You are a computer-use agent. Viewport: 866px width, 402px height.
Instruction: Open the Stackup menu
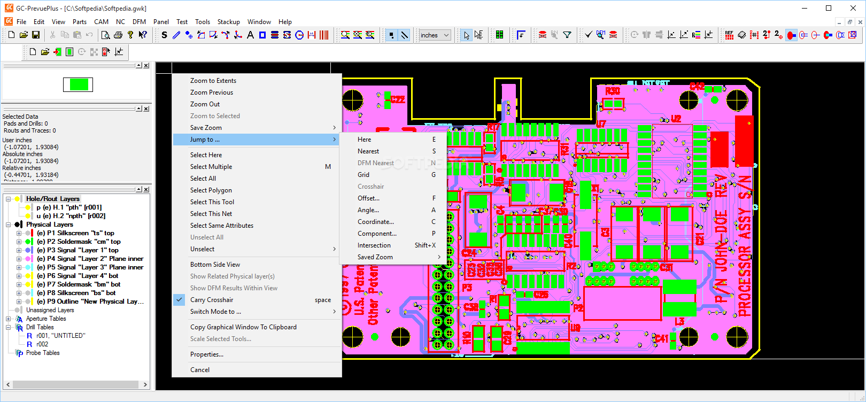coord(228,22)
